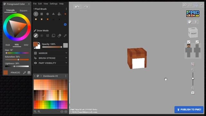The height and width of the screenshot is (116, 206).
Task: Switch to the Triangle color picker tab
Action: click(10, 10)
